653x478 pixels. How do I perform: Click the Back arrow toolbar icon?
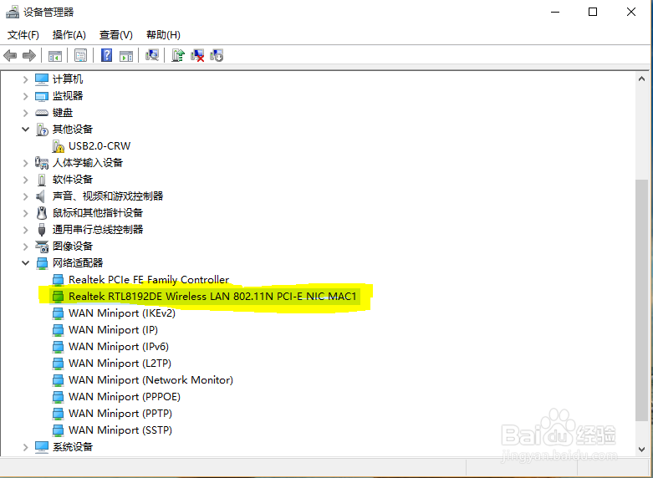click(10, 55)
